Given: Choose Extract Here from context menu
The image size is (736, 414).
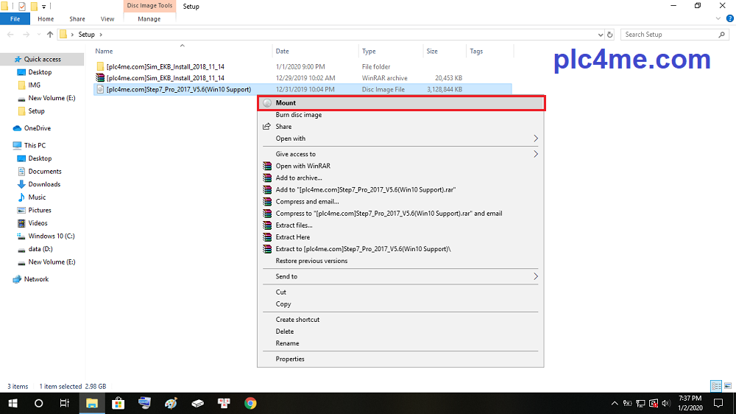Looking at the screenshot, I should [x=292, y=237].
